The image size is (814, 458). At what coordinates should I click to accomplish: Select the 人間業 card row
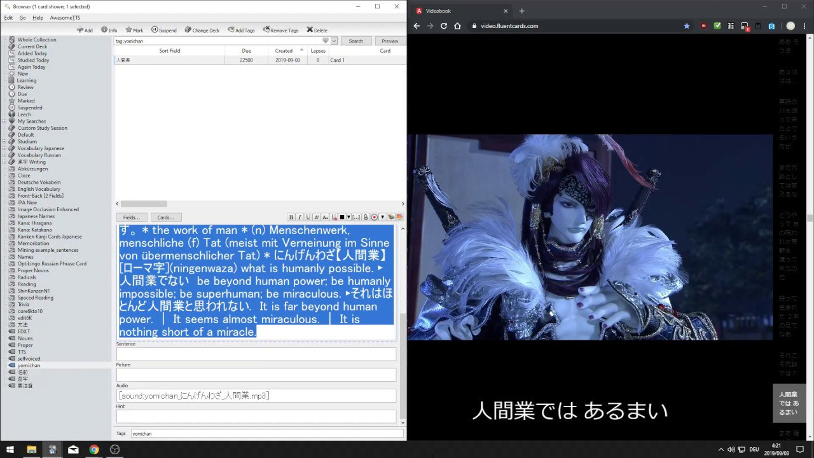pyautogui.click(x=260, y=60)
